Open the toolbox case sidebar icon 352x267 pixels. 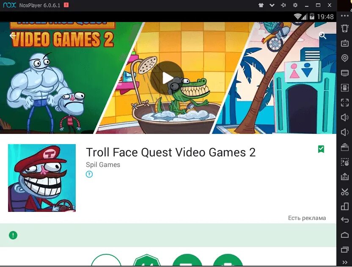[344, 147]
